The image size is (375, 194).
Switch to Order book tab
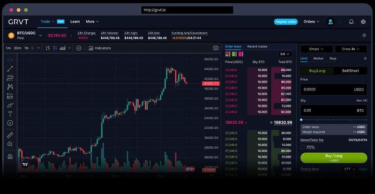click(x=233, y=46)
